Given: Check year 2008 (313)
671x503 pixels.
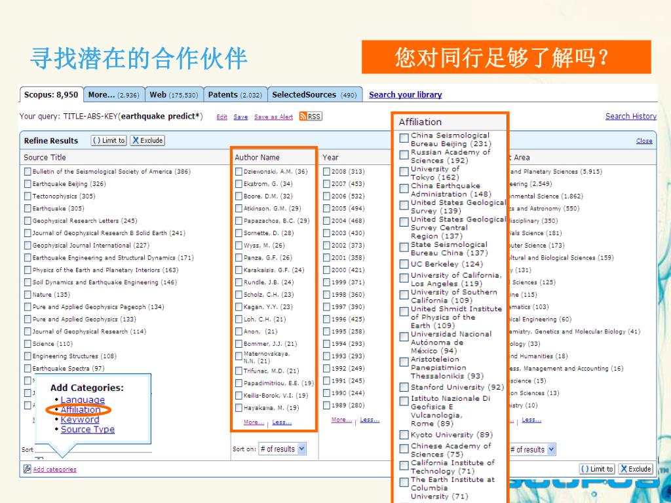Looking at the screenshot, I should 326,172.
